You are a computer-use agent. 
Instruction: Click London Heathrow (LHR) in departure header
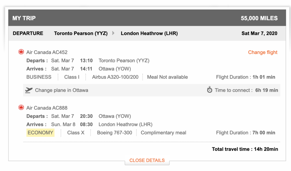click(x=149, y=33)
